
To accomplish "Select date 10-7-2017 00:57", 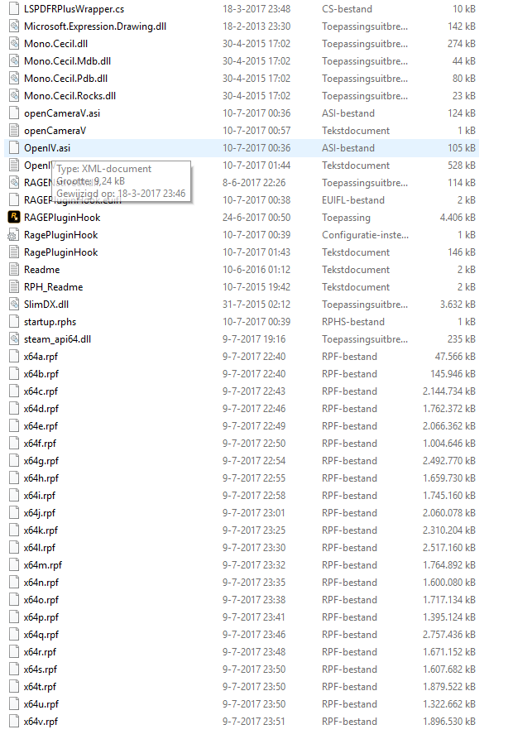I will point(256,131).
